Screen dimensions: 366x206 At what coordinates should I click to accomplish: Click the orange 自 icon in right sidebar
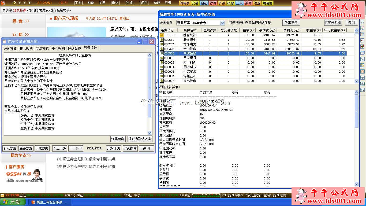click(x=363, y=71)
